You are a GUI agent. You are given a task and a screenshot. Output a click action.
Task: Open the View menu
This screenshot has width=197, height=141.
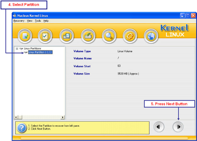click(30, 21)
